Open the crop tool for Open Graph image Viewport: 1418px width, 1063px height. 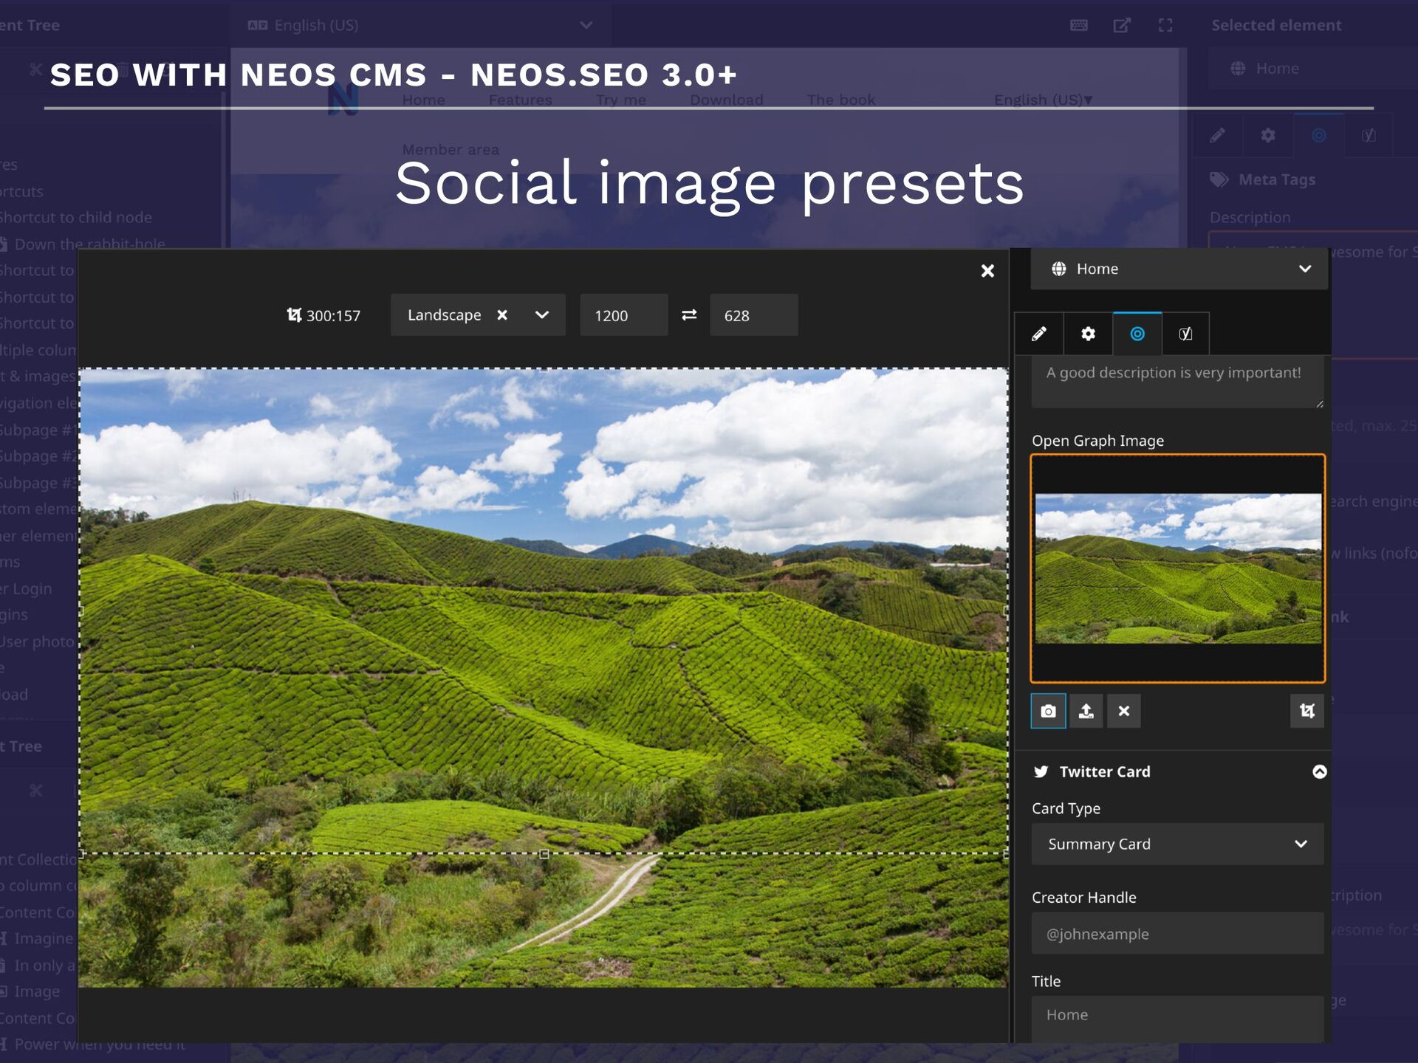[x=1306, y=711]
